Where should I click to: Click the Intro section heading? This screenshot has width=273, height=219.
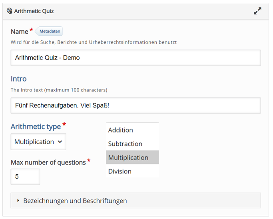[19, 79]
